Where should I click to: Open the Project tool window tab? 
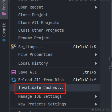pos(4,9)
